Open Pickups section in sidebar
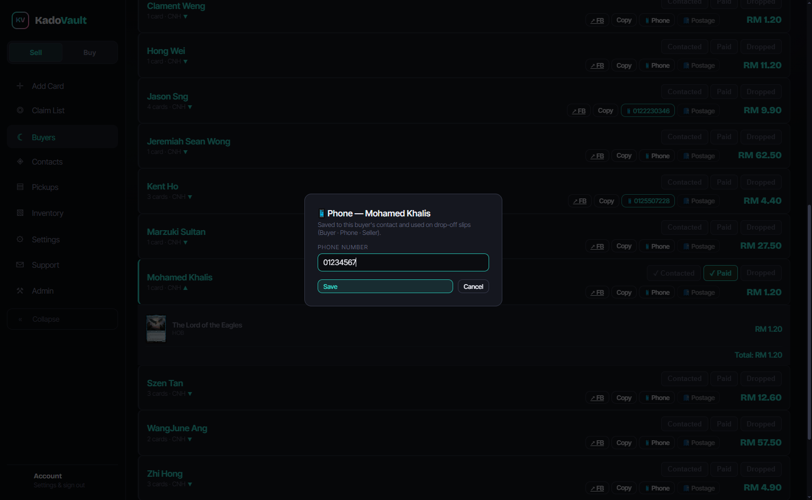The height and width of the screenshot is (500, 812). click(62, 187)
